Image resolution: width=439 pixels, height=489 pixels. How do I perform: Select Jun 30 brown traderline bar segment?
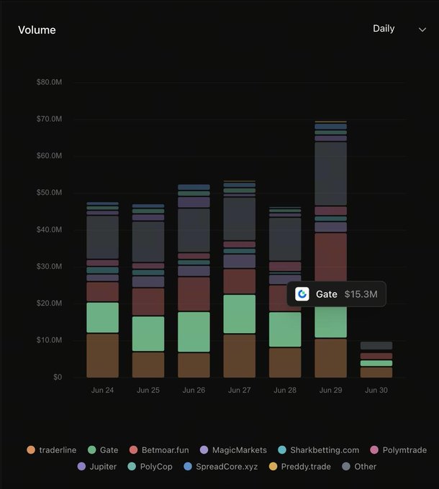(376, 373)
